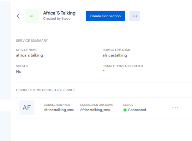Image resolution: width=192 pixels, height=141 pixels.
Task: Click the STATUS column label
Action: [128, 105]
